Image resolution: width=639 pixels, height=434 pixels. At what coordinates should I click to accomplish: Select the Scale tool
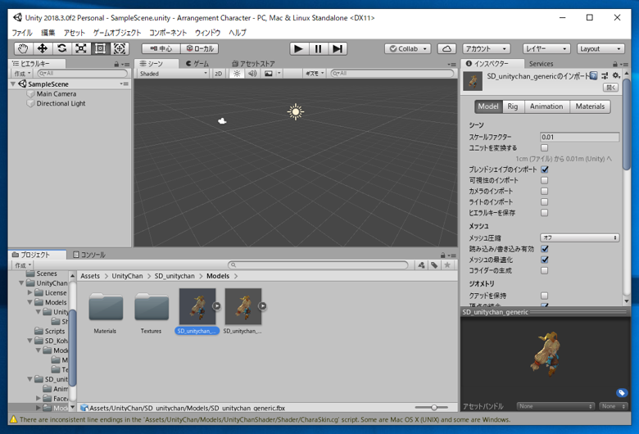tap(80, 49)
